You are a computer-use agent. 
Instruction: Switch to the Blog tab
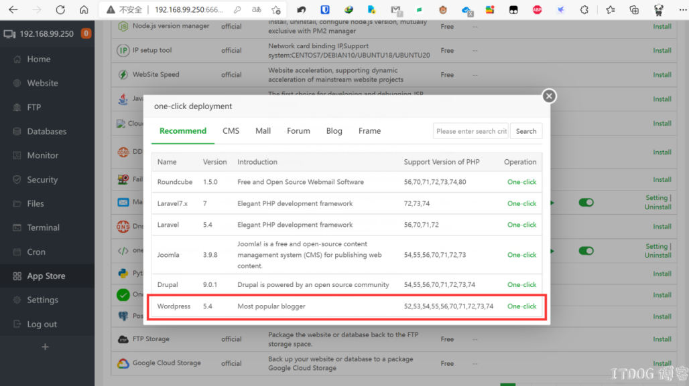pyautogui.click(x=334, y=130)
